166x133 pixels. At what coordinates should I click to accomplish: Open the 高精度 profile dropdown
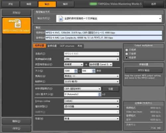74,64
